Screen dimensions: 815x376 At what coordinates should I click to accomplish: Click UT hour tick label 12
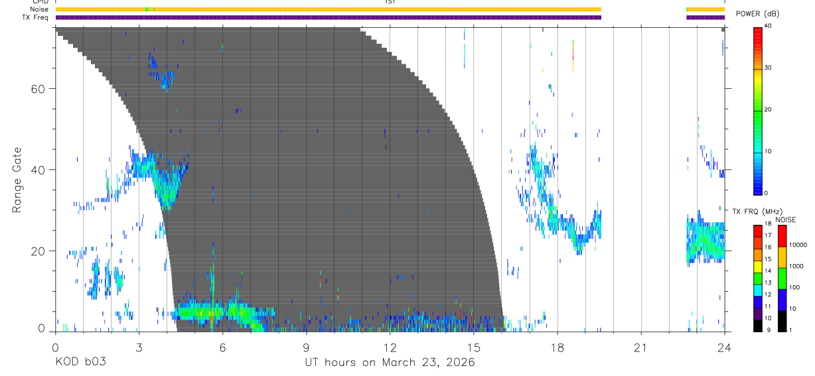[x=390, y=347]
